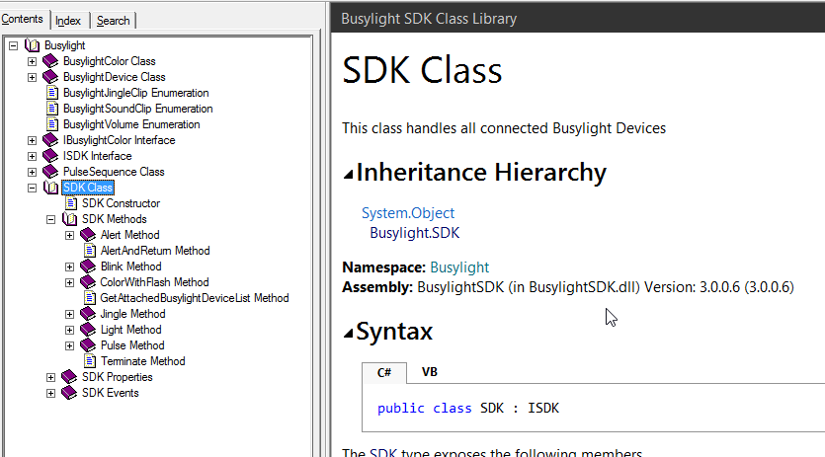Click the book icon beside PulseSequence Class
The width and height of the screenshot is (825, 457).
[x=50, y=172]
